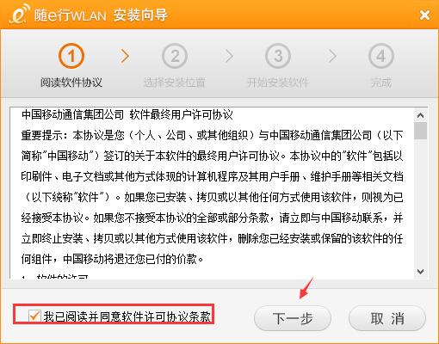Open the 开始安装软件 step label

[x=278, y=83]
